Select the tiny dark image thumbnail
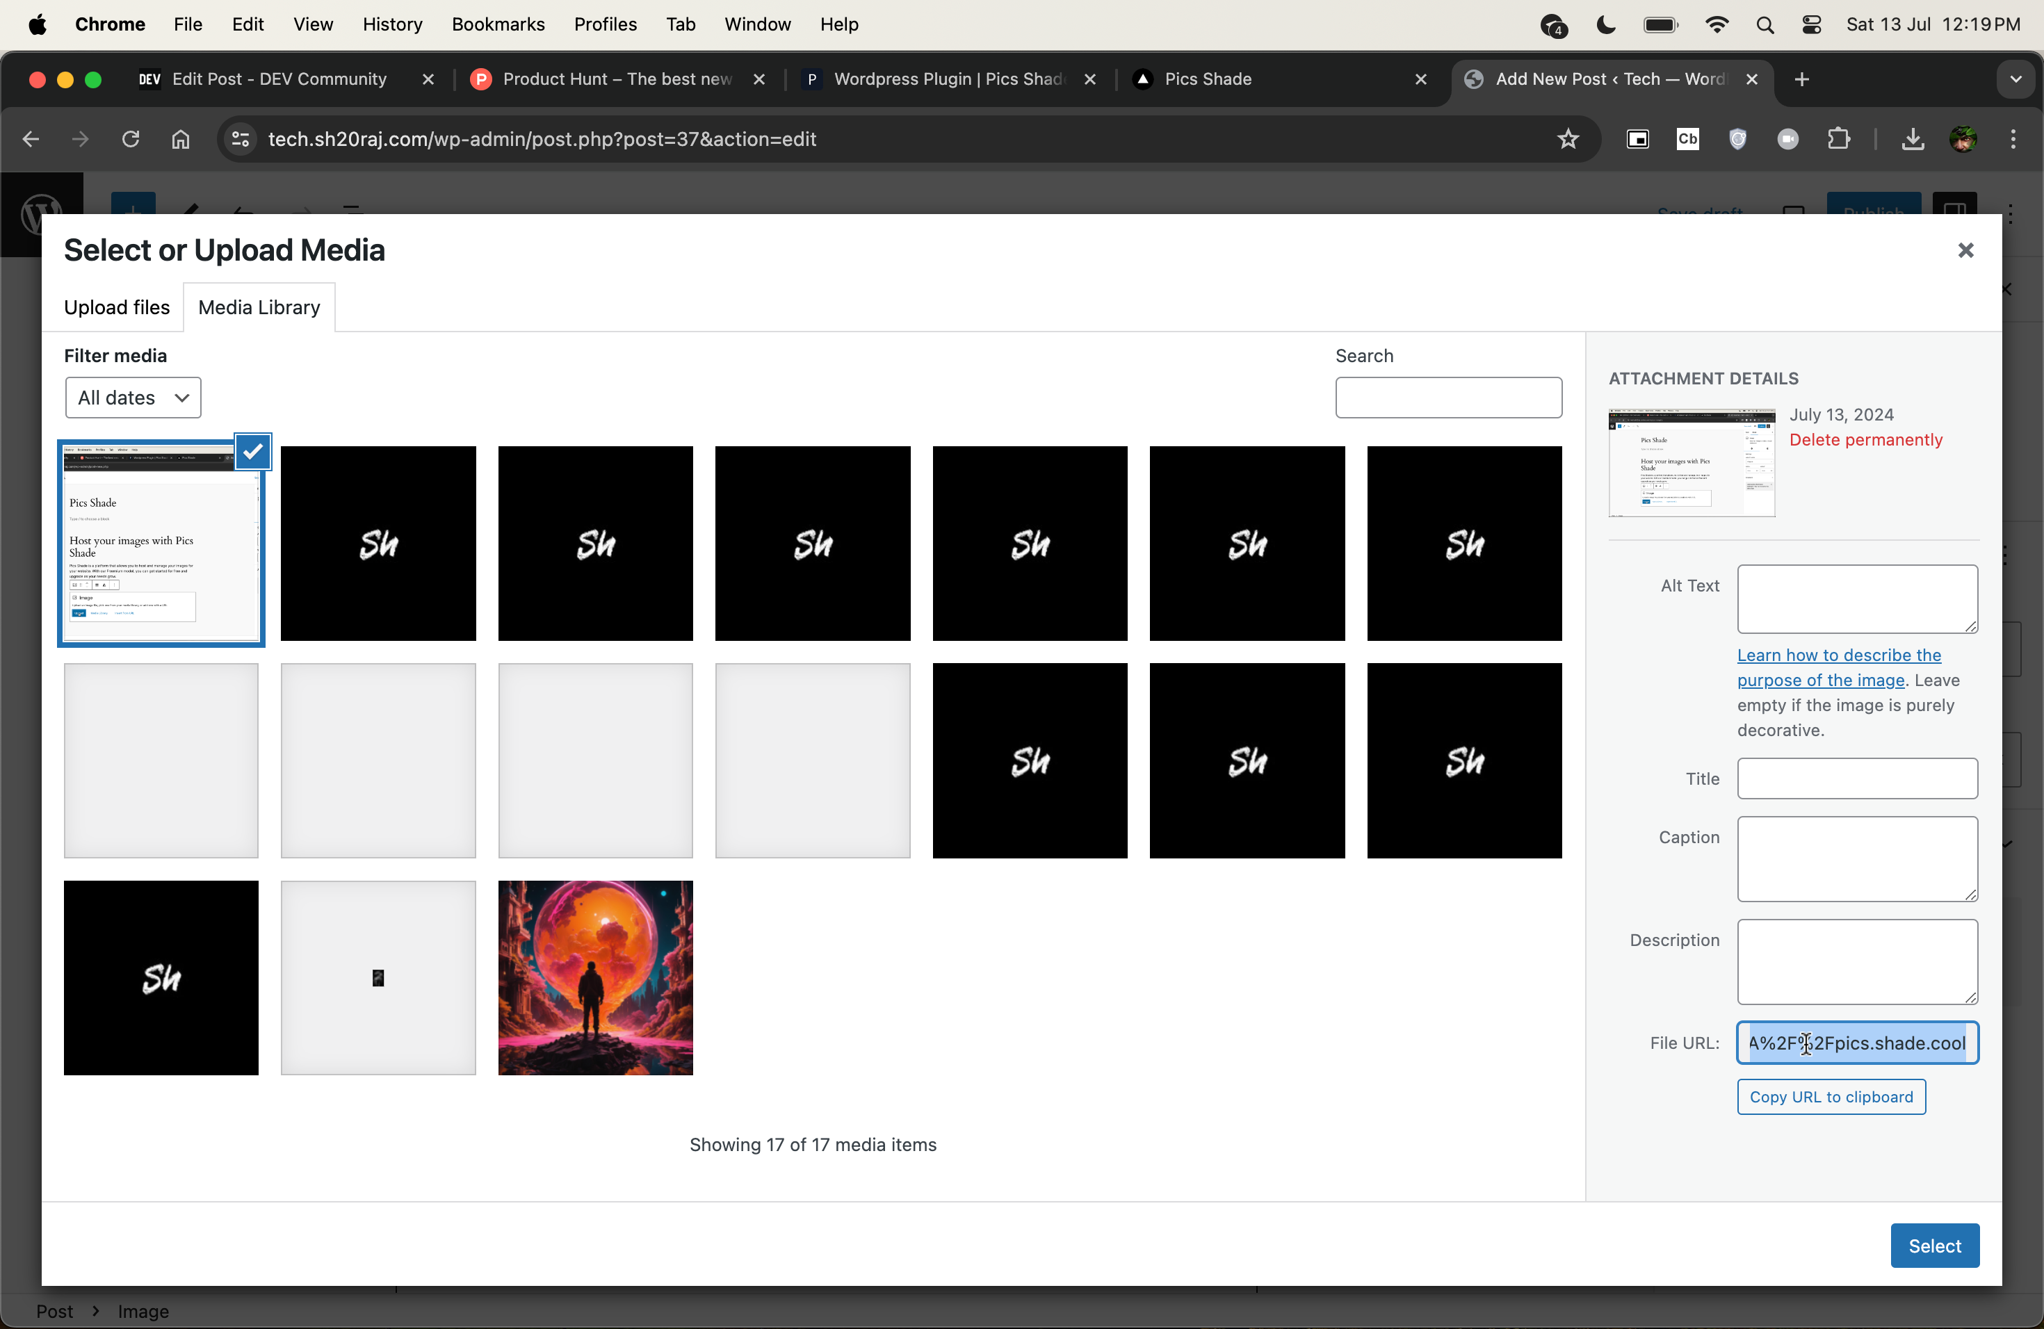This screenshot has height=1329, width=2044. (378, 977)
